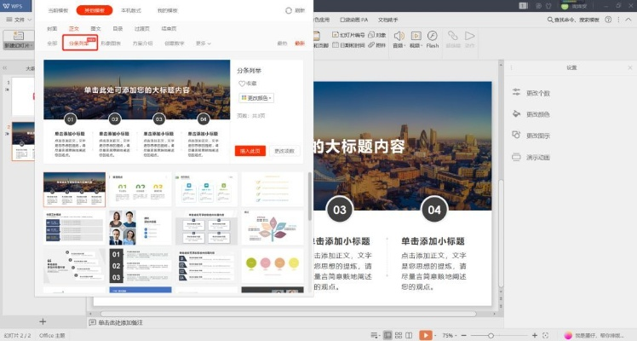Screen dimensions: 637x341
Task: Open the 更改颜色 dropdown in template preview
Action: coord(256,98)
